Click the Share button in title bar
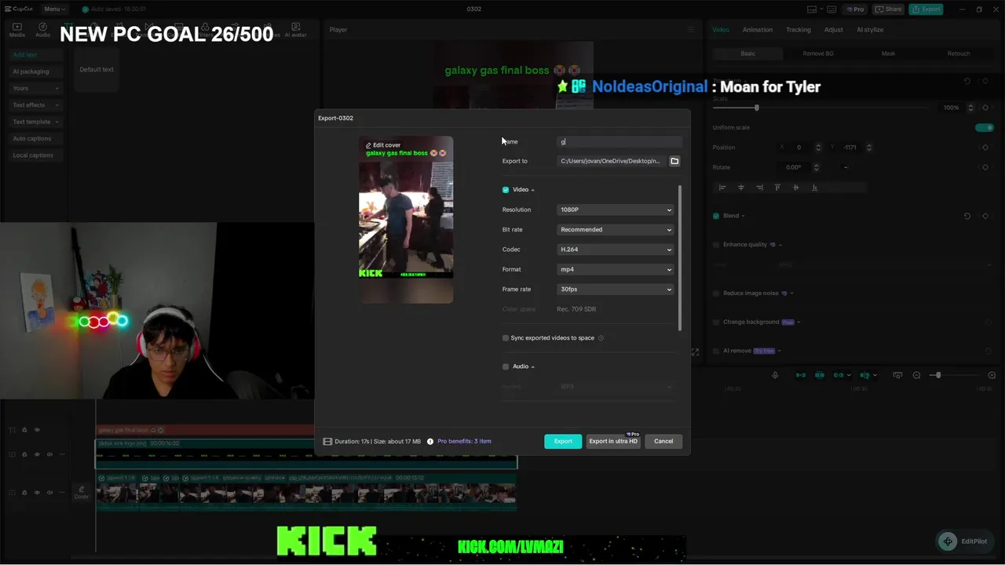1005x565 pixels. click(x=889, y=9)
